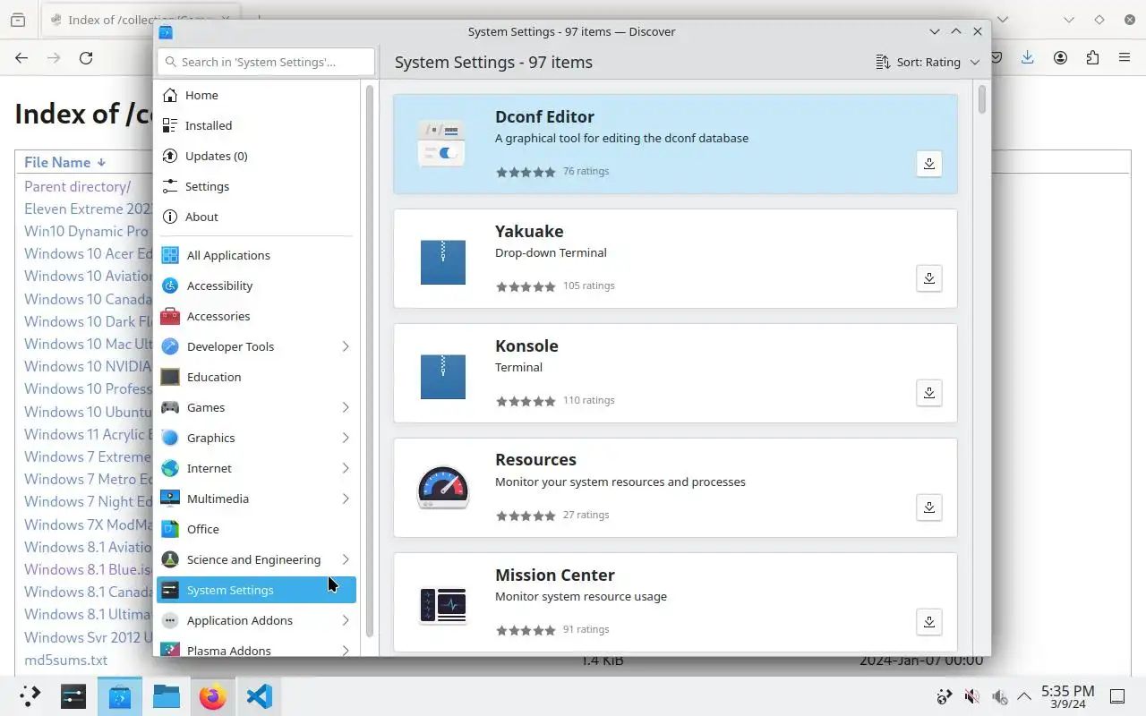This screenshot has height=716, width=1146.
Task: Open the About page in Discover
Action: point(257,217)
